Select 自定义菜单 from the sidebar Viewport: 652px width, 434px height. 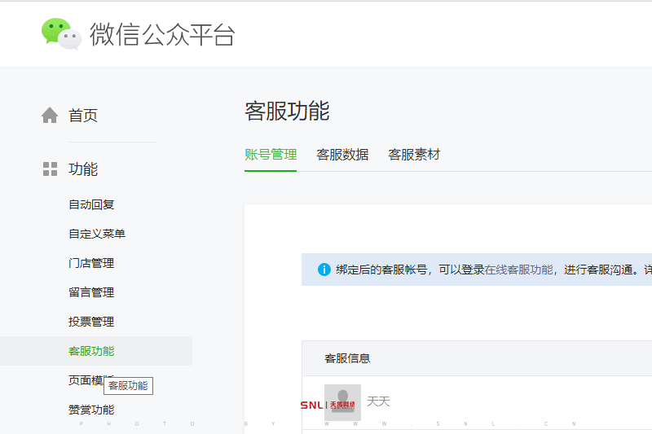click(x=97, y=234)
